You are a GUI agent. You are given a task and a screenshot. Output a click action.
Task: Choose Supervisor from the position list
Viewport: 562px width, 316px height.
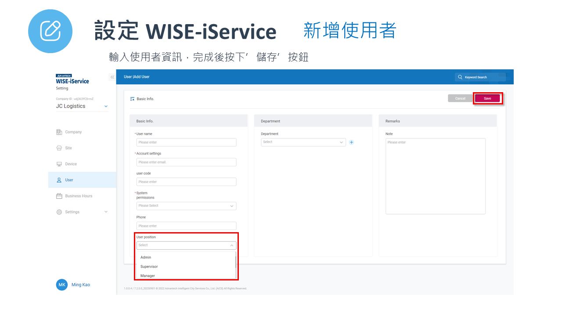pyautogui.click(x=149, y=267)
